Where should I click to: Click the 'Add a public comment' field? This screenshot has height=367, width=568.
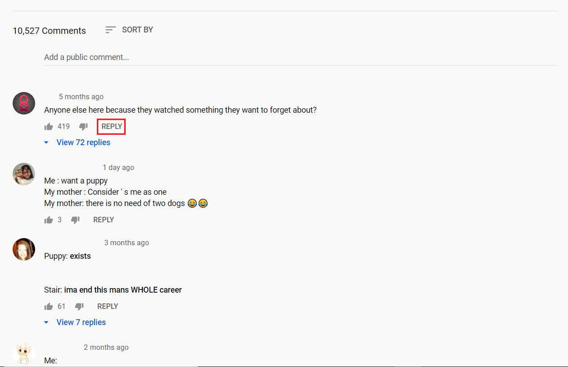(300, 57)
